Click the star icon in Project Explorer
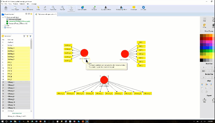 pos(31,14)
